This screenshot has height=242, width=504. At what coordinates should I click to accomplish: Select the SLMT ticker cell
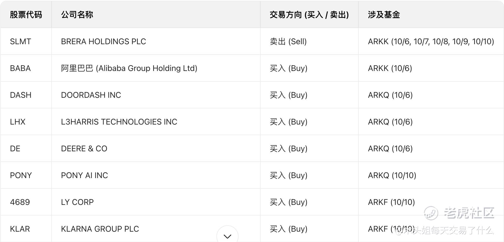pos(20,41)
